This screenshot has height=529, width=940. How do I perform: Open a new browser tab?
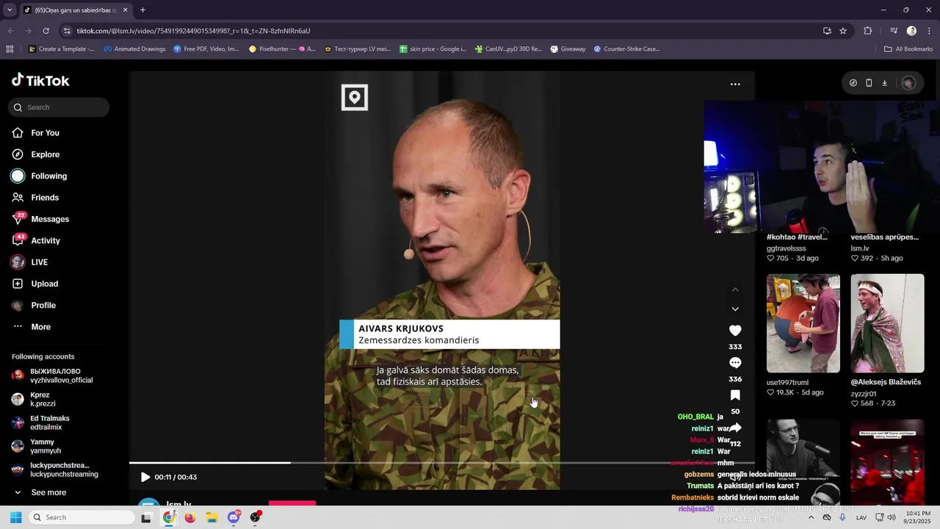coord(142,10)
